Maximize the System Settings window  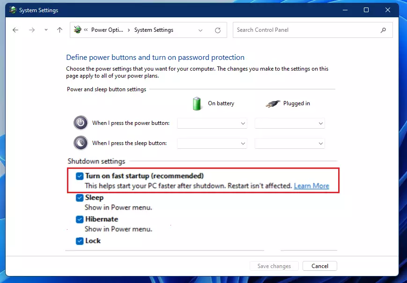click(x=366, y=10)
